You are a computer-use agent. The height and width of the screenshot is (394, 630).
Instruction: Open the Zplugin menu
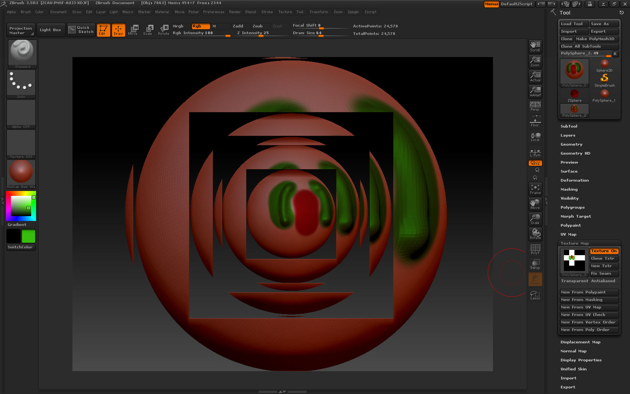click(353, 12)
